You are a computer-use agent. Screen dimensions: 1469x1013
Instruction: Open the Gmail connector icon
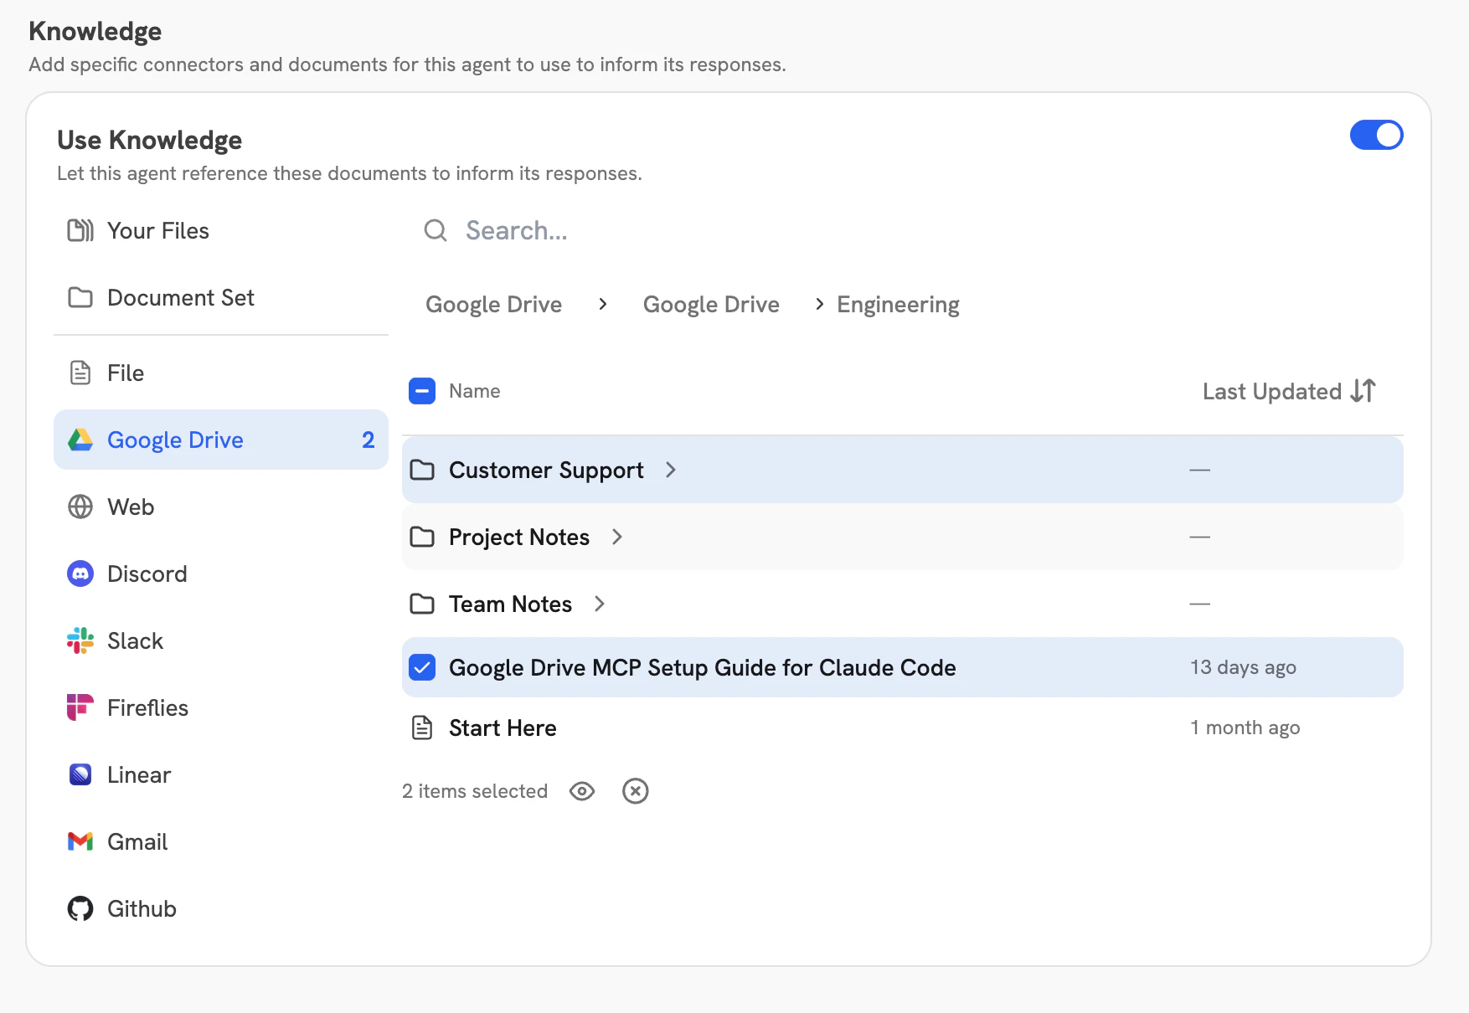point(80,841)
